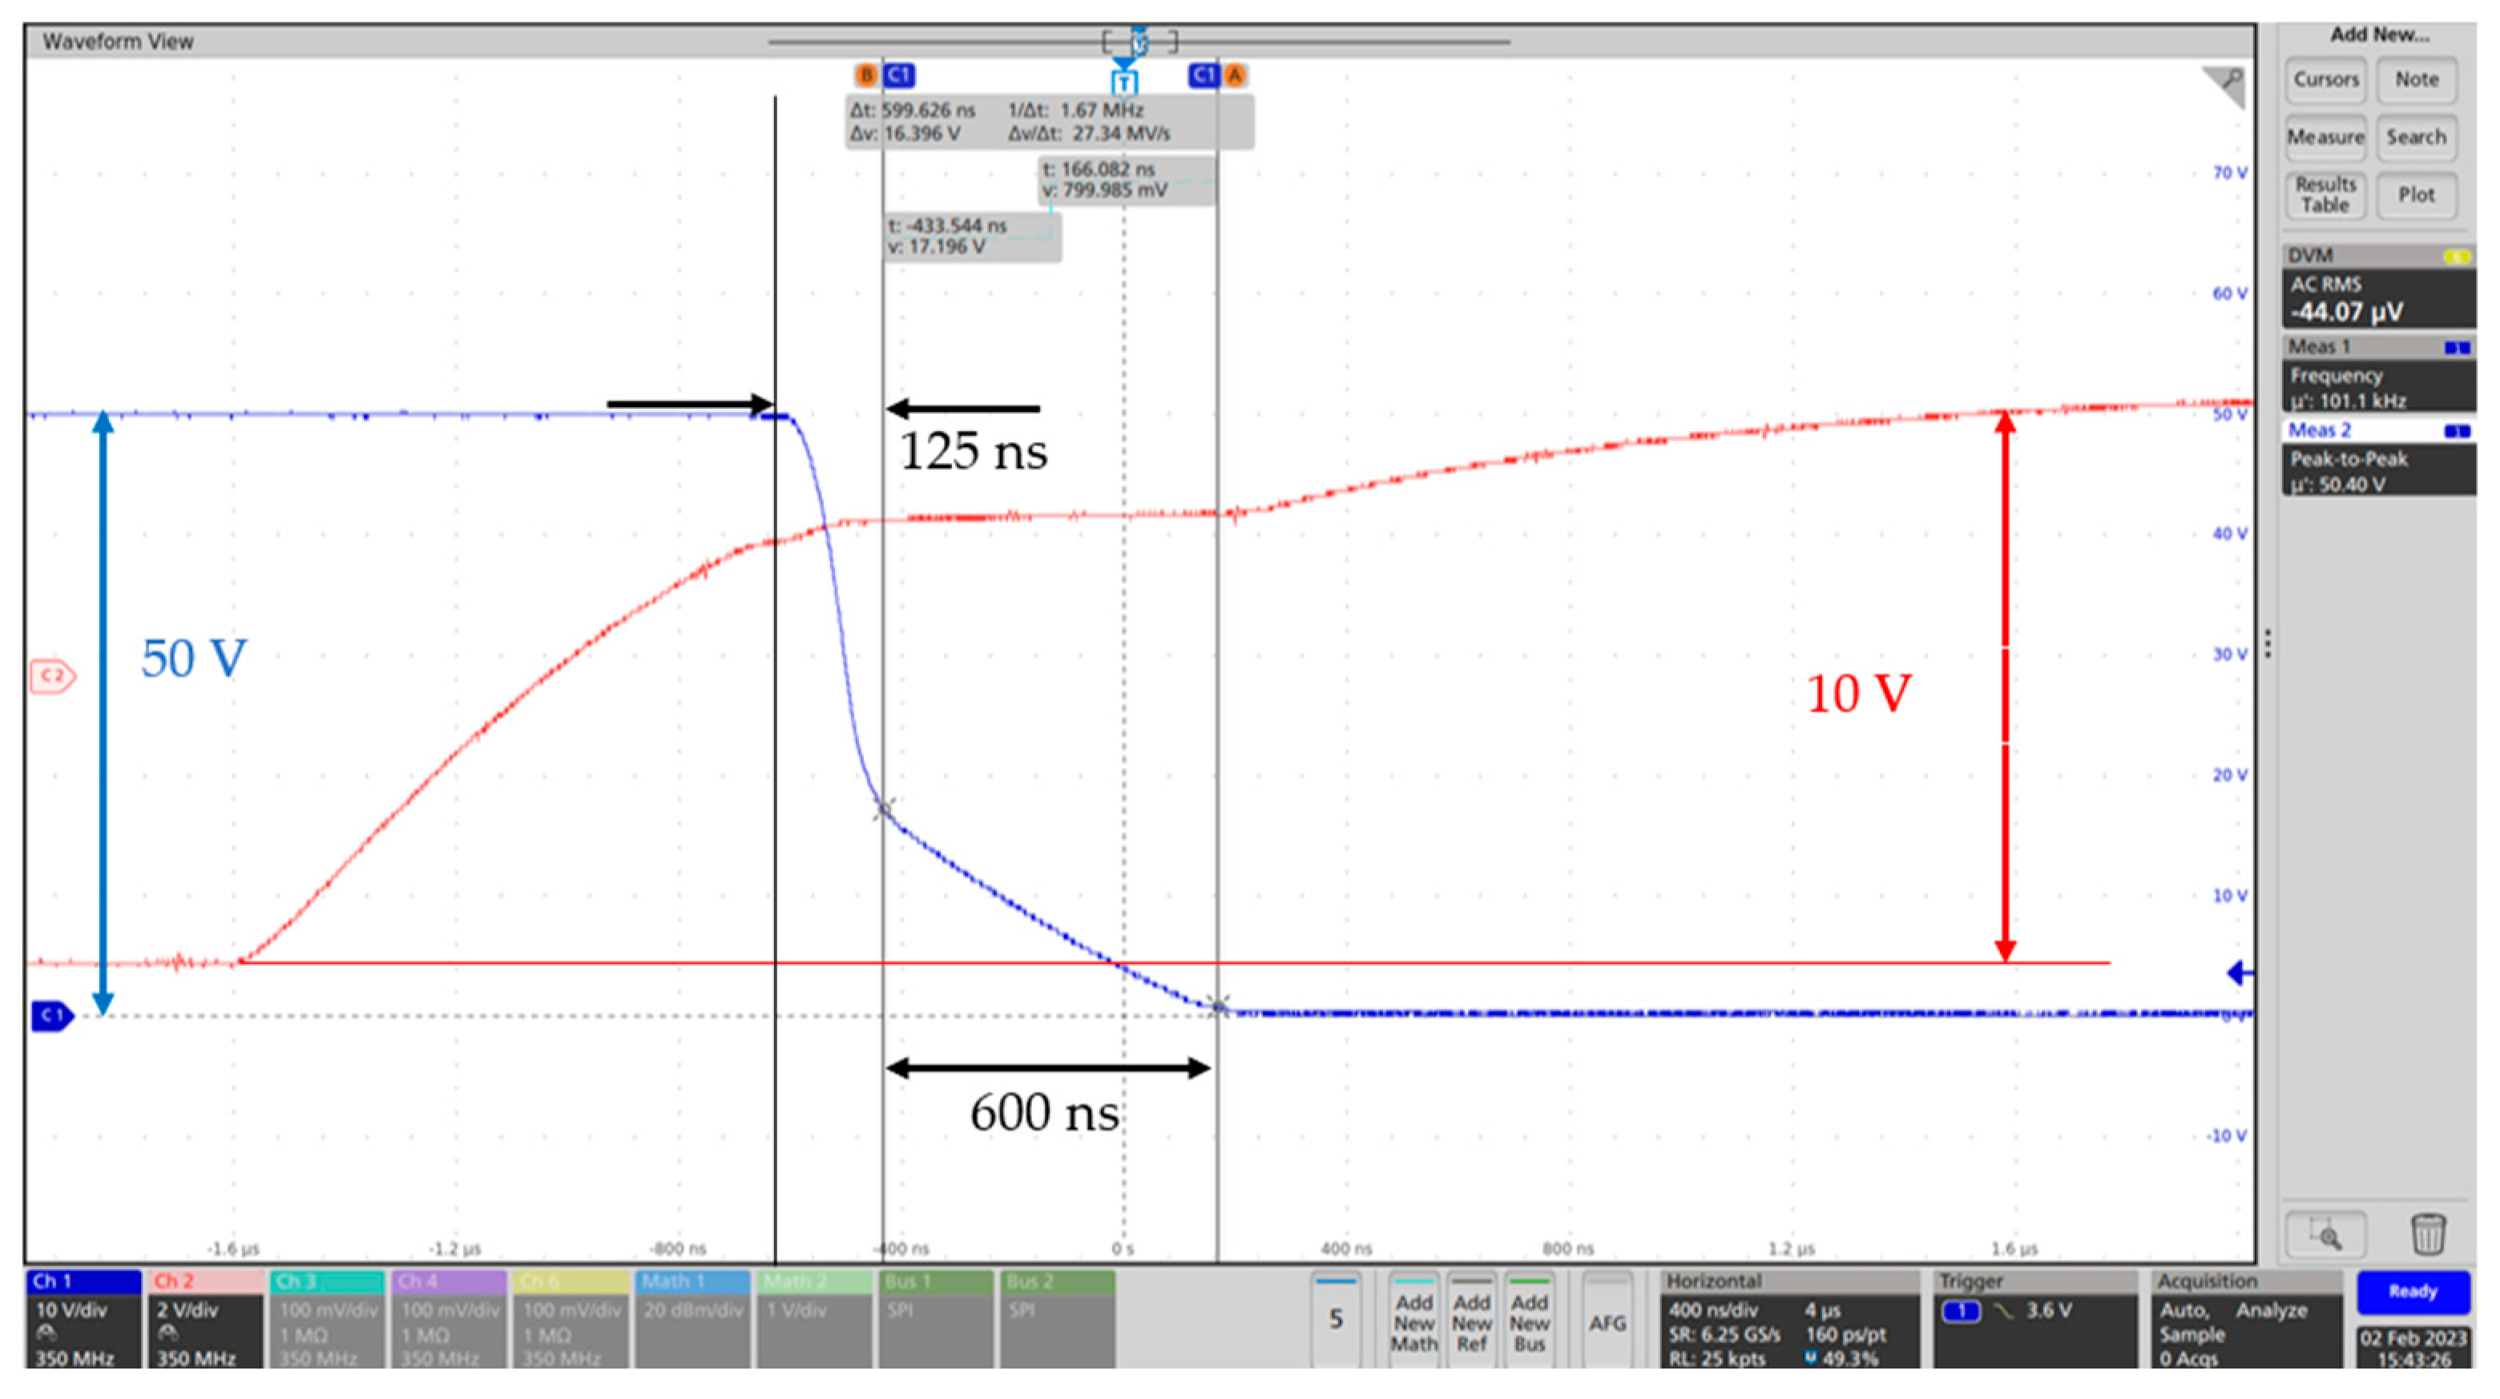
Task: Open the Results Table
Action: (x=2325, y=194)
